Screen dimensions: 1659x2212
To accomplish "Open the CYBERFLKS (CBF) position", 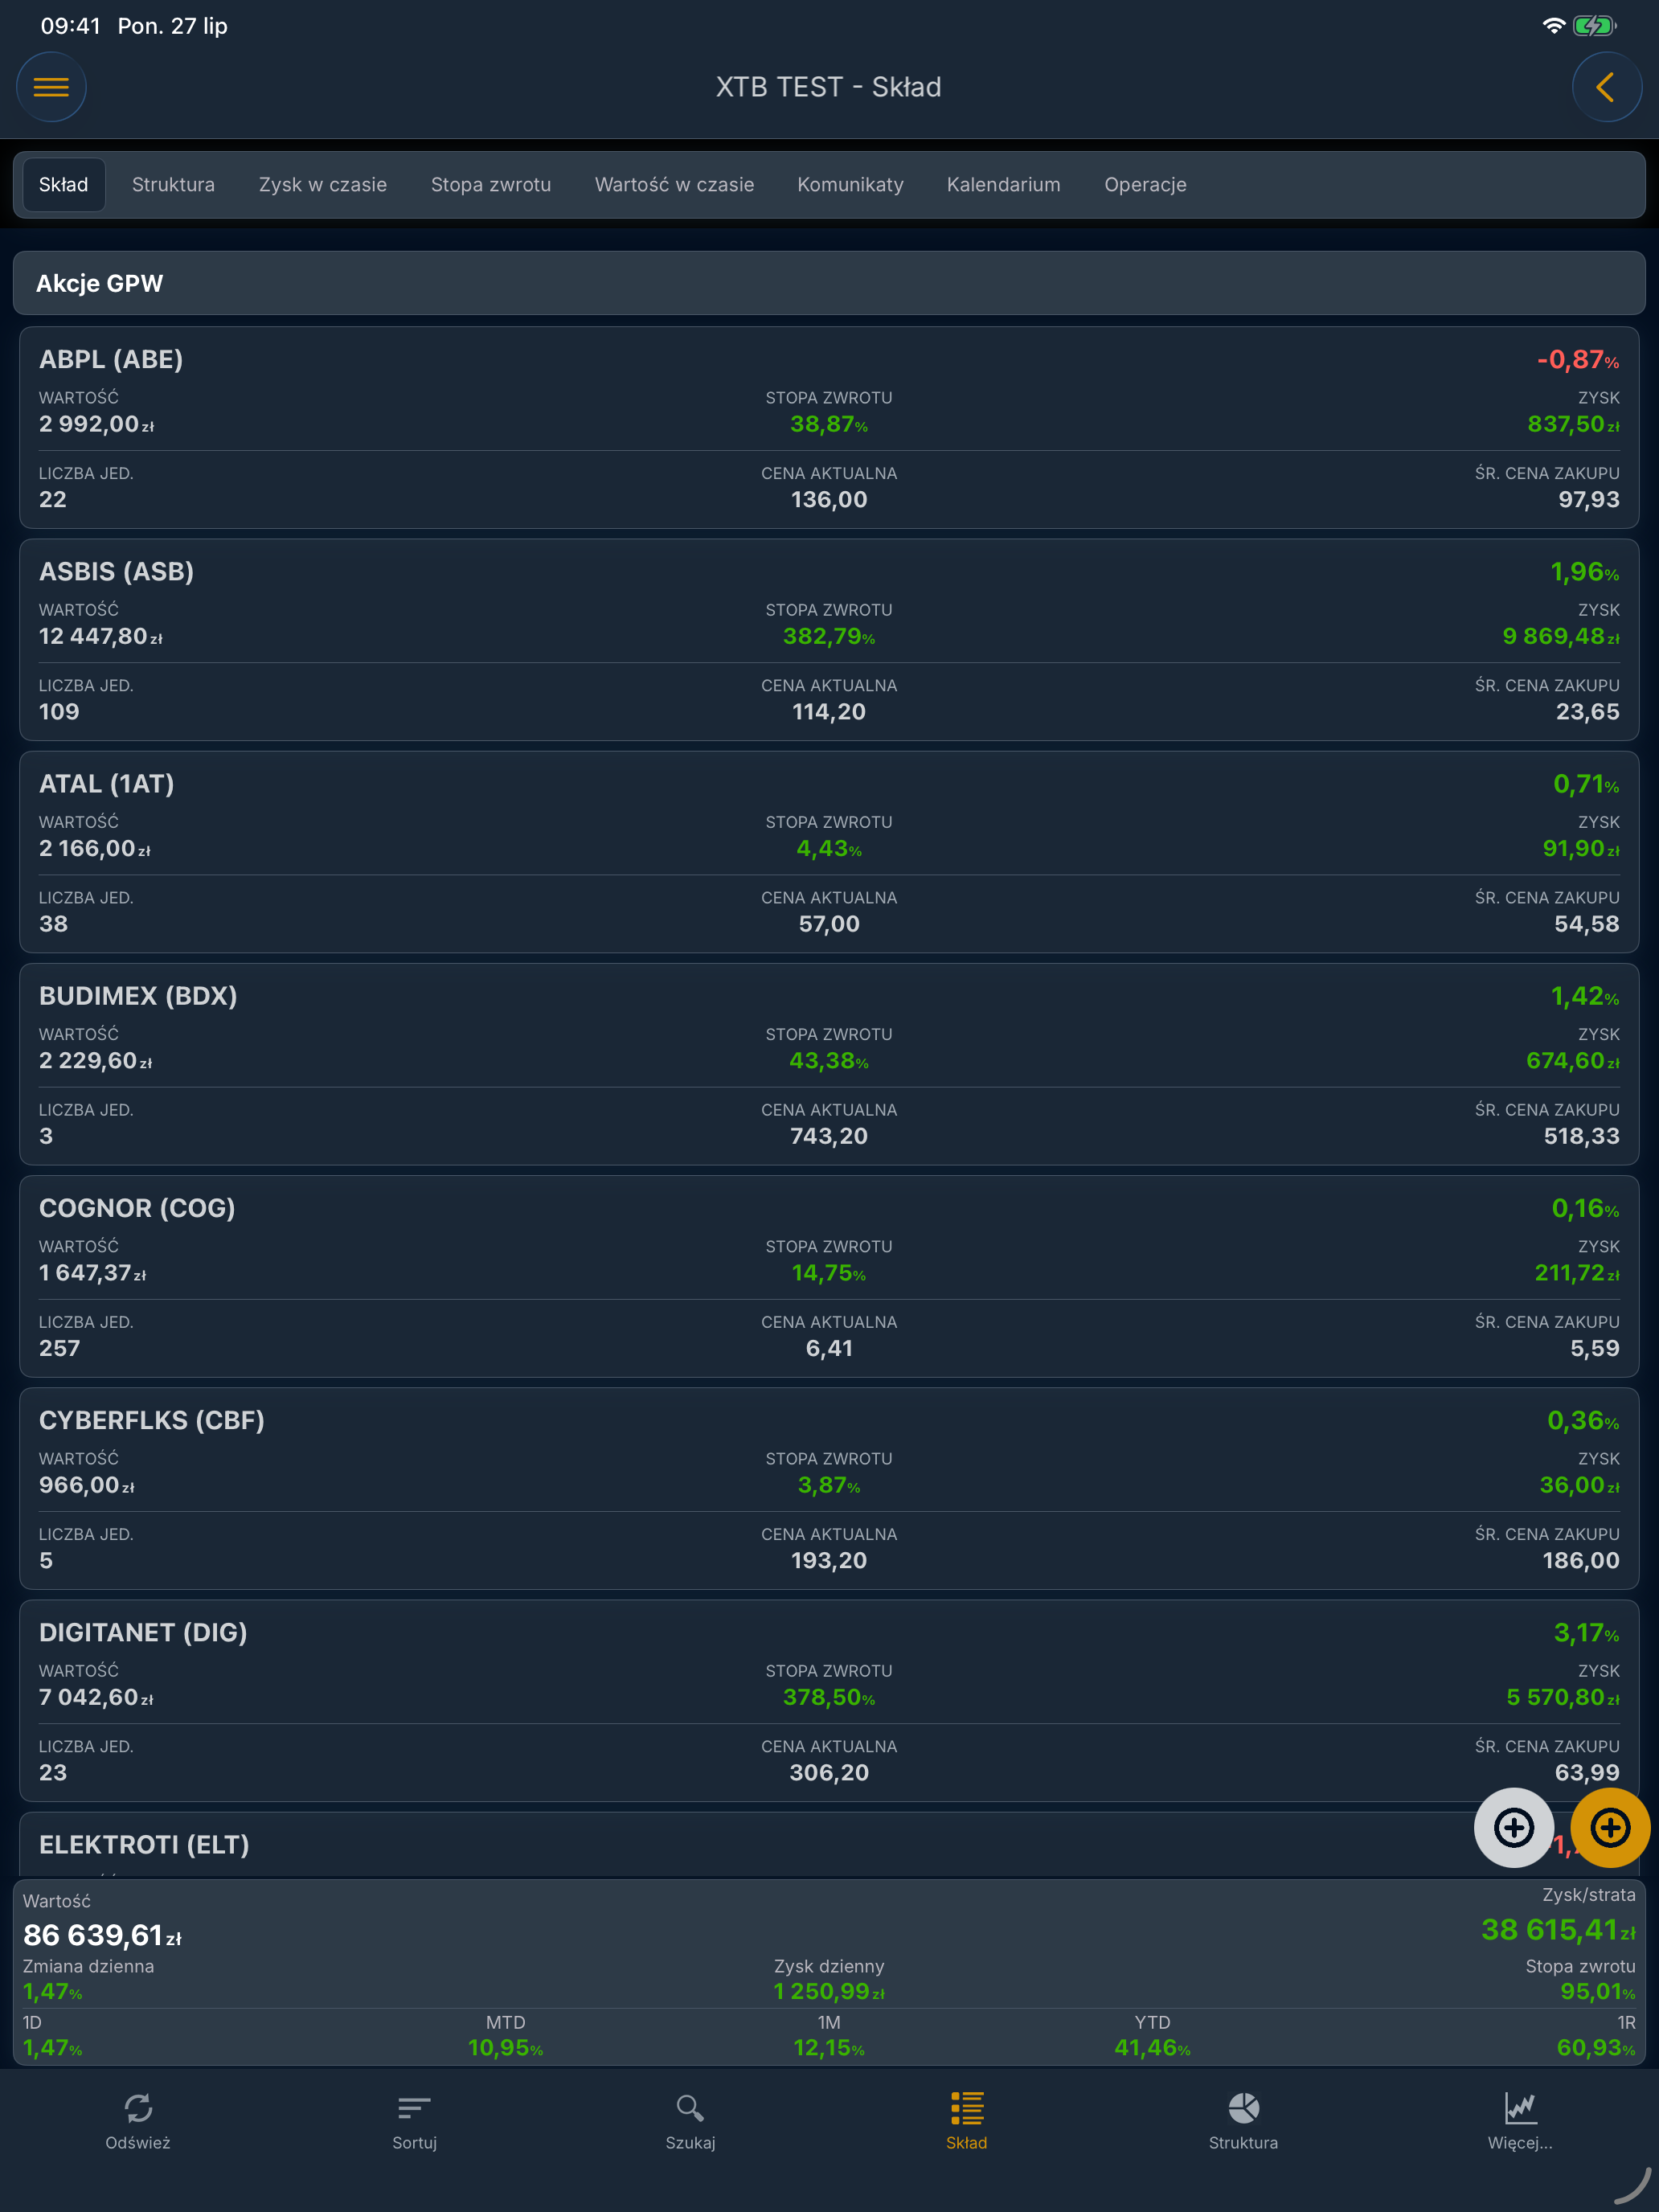I will point(829,1488).
